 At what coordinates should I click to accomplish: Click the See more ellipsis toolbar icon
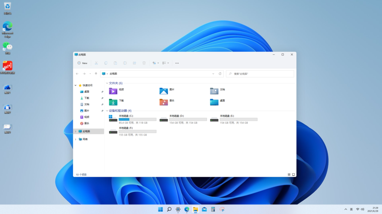point(177,63)
